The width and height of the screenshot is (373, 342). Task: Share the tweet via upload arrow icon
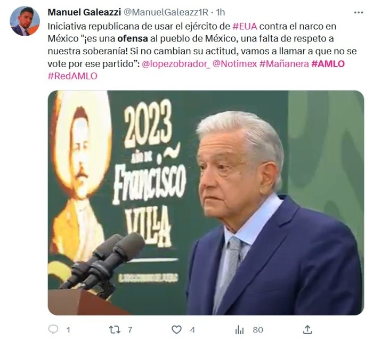click(x=307, y=330)
